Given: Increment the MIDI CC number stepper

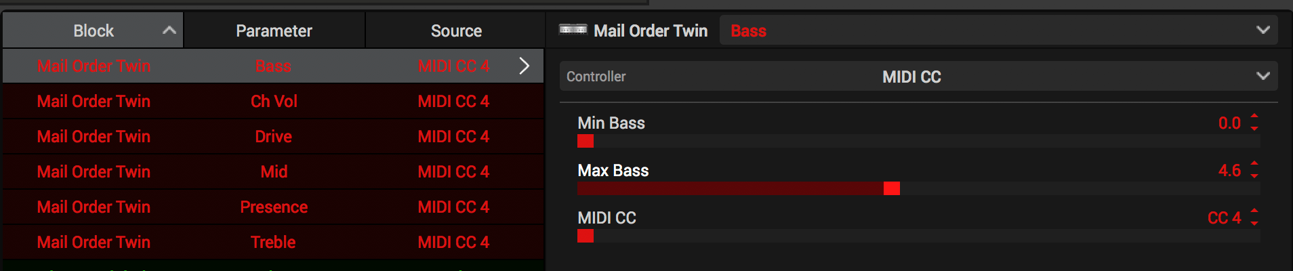Looking at the screenshot, I should [1254, 211].
